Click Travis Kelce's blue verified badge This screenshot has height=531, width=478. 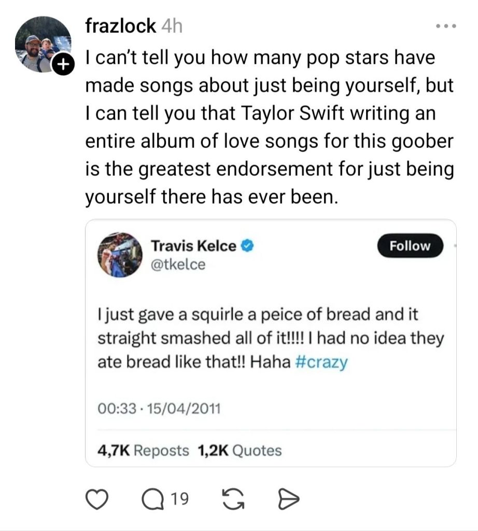pyautogui.click(x=248, y=246)
